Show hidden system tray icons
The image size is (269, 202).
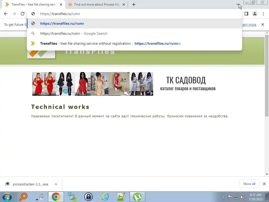(x=223, y=197)
